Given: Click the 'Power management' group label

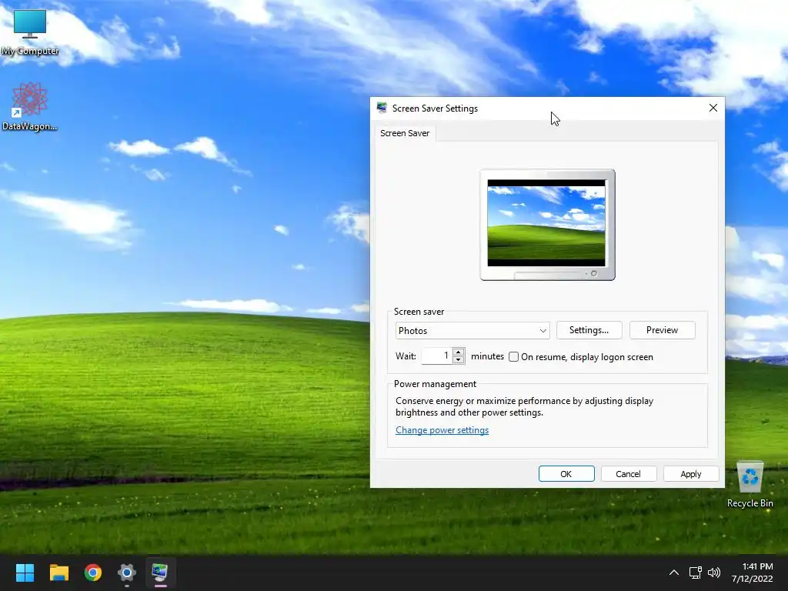Looking at the screenshot, I should click(x=435, y=384).
